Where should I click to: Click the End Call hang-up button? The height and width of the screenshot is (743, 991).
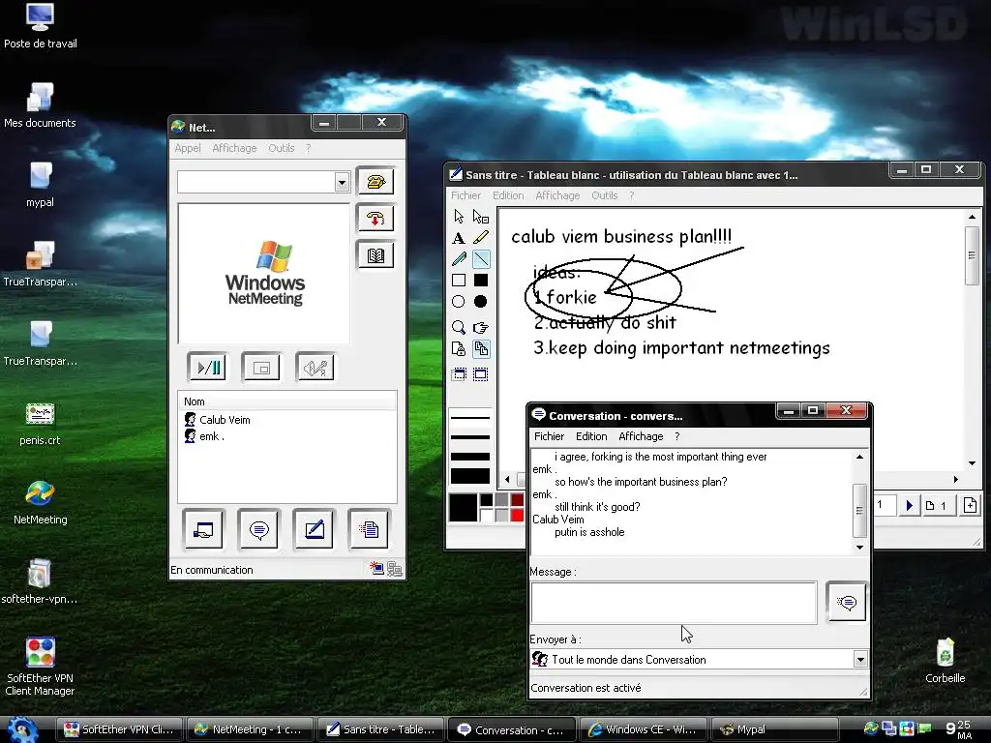point(375,219)
